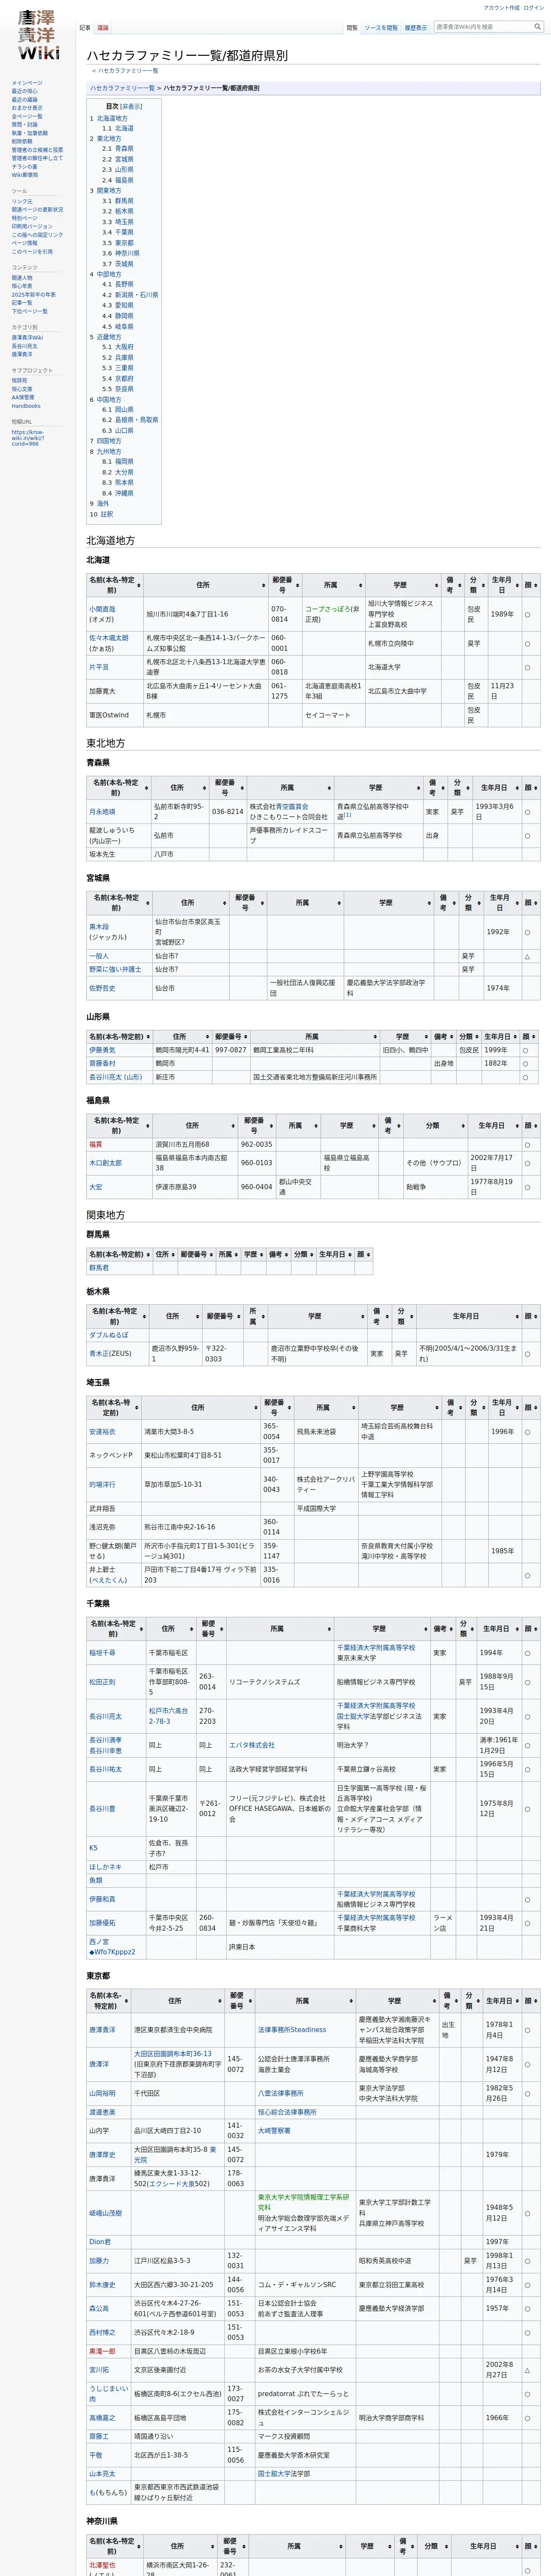Sort 北海道 table by 住所 column arrow

(x=263, y=585)
